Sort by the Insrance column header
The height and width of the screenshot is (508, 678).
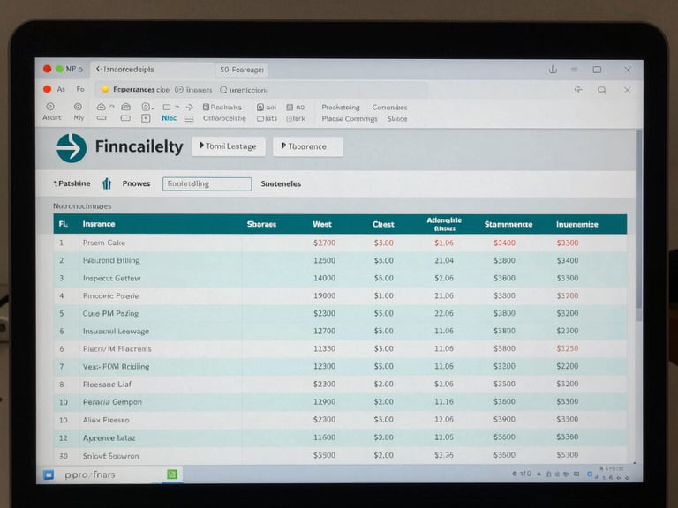click(x=99, y=224)
